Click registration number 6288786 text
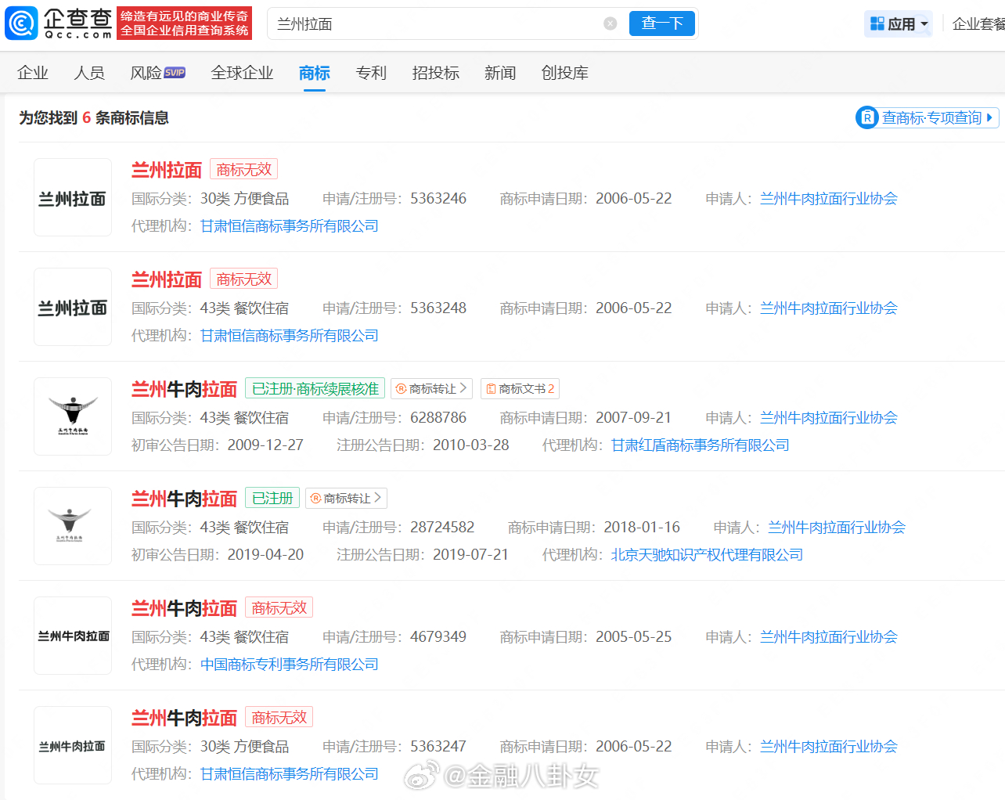 [x=438, y=418]
